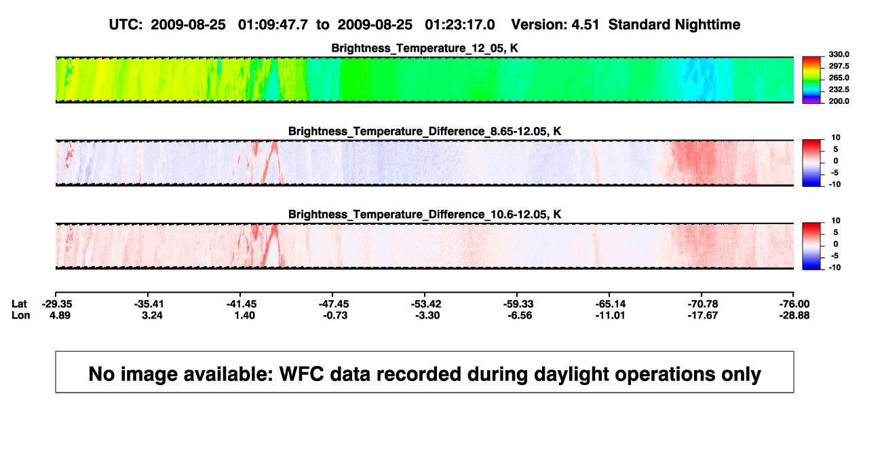Click longitude value -28.88

795,315
